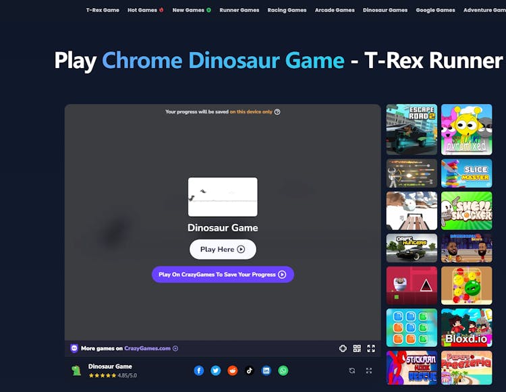
Task: Share on LinkedIn
Action: click(x=266, y=370)
